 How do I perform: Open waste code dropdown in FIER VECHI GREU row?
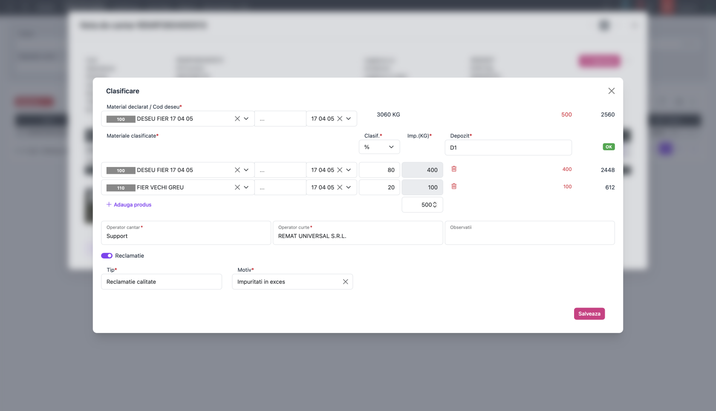click(349, 187)
